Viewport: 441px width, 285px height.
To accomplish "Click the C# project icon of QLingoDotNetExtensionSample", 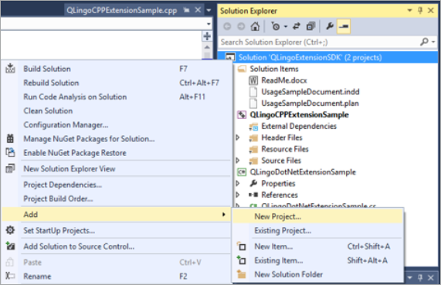I will coord(242,172).
